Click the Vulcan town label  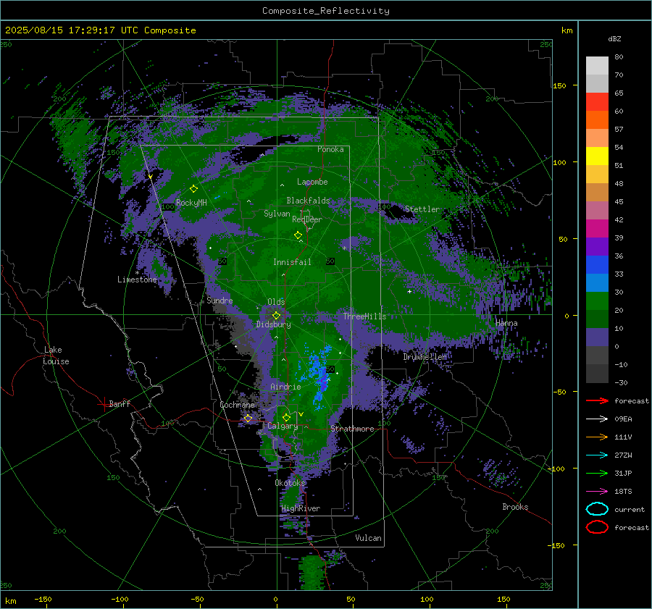click(x=368, y=538)
